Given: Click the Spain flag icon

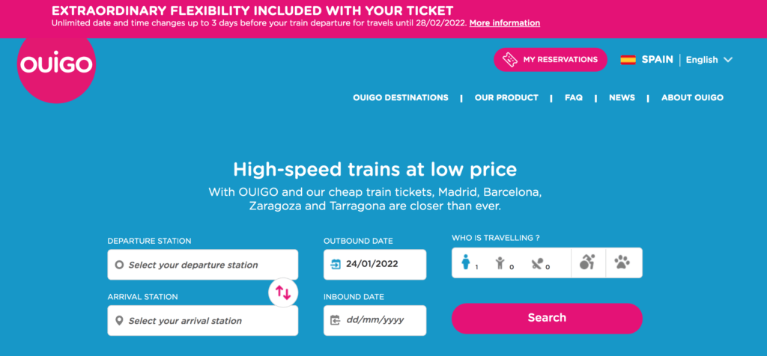Looking at the screenshot, I should pos(628,60).
